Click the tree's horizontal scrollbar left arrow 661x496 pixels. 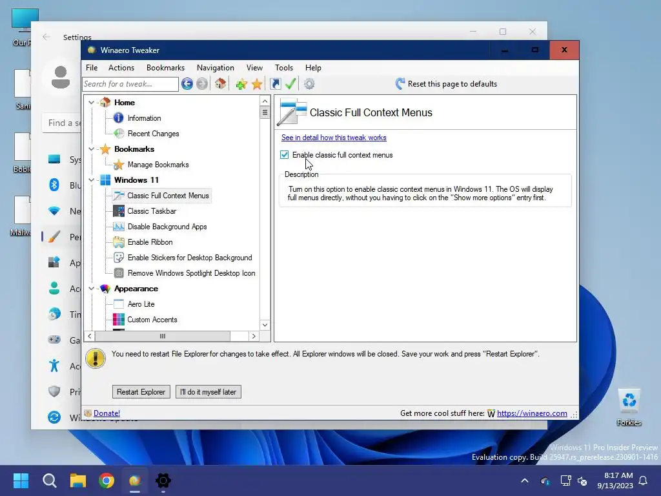point(89,336)
